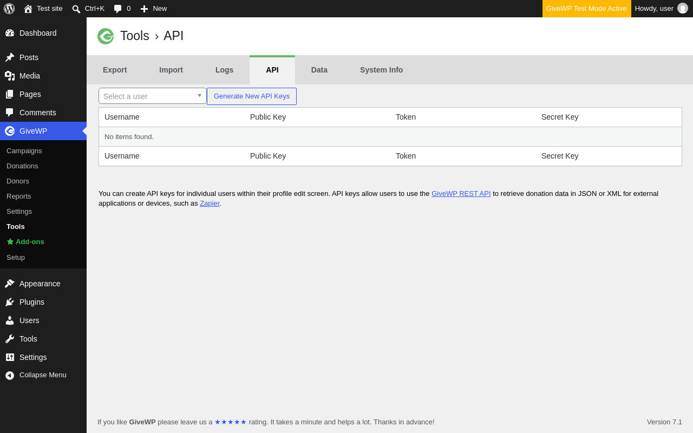Click the Plugins plug icon

(10, 302)
